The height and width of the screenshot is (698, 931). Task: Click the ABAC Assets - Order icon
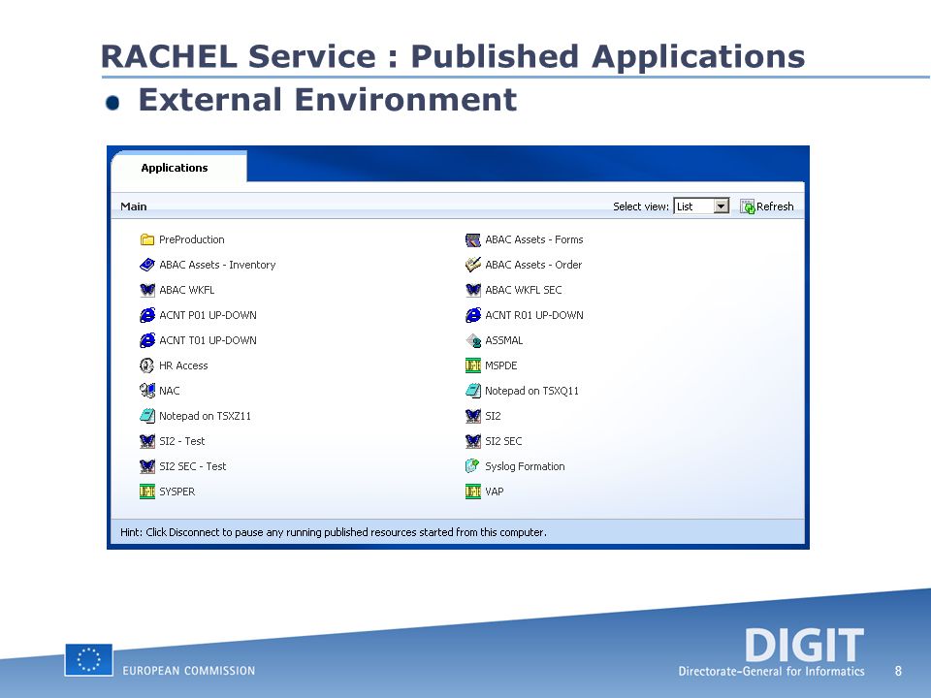tap(473, 265)
